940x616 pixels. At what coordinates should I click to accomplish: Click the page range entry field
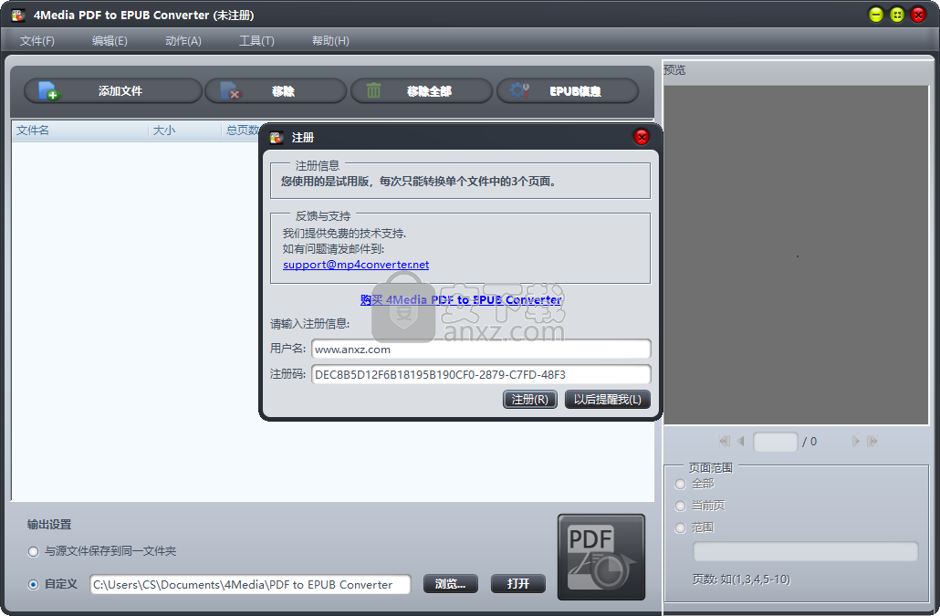click(805, 551)
